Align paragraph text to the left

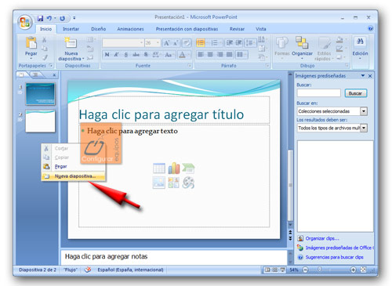coord(201,55)
